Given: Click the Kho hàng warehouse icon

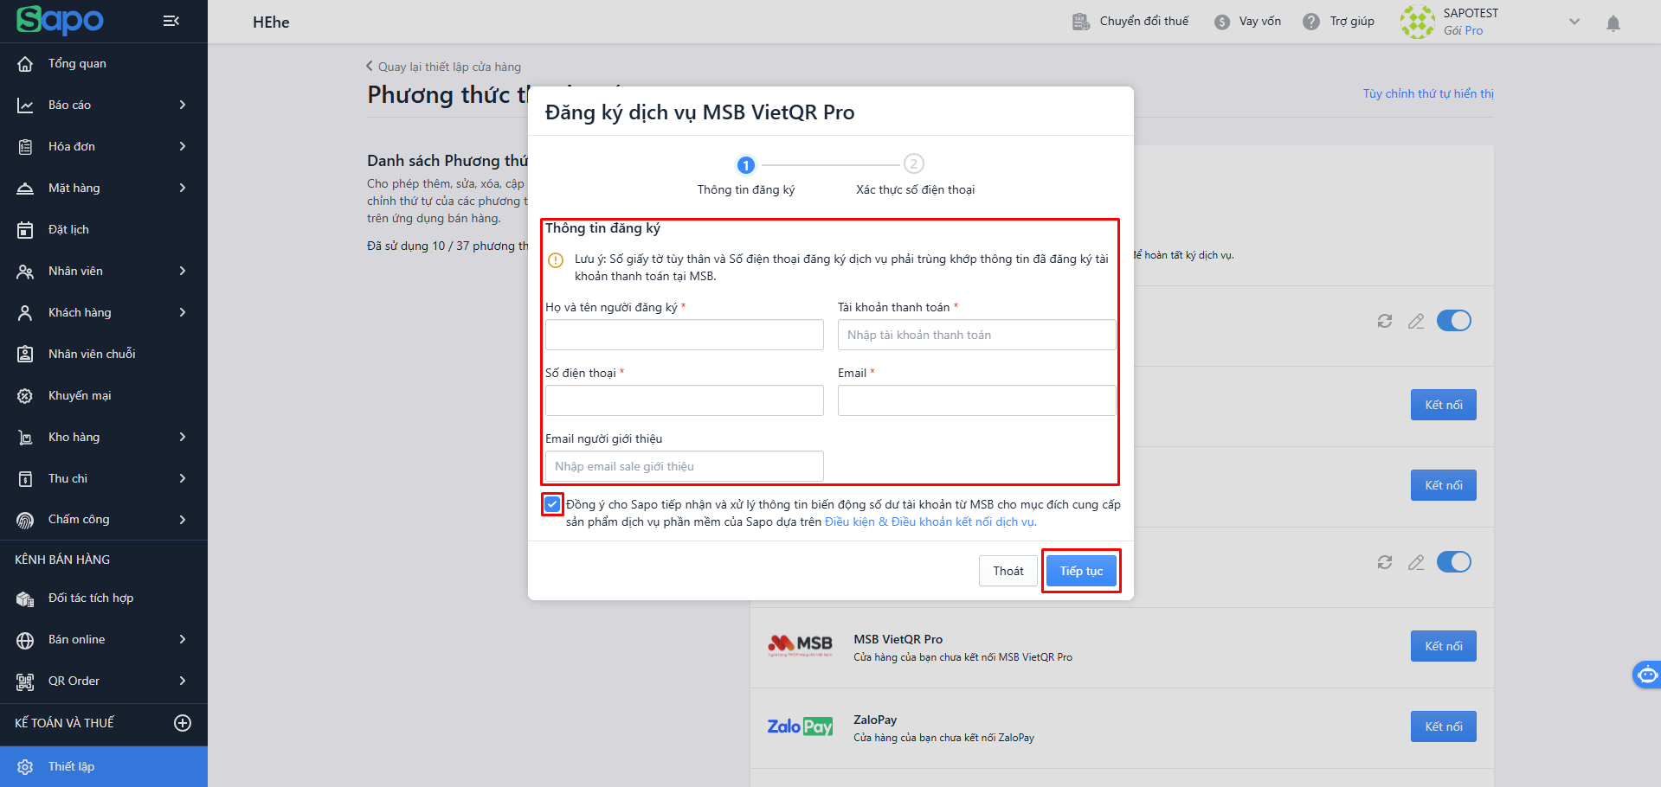Looking at the screenshot, I should (25, 437).
